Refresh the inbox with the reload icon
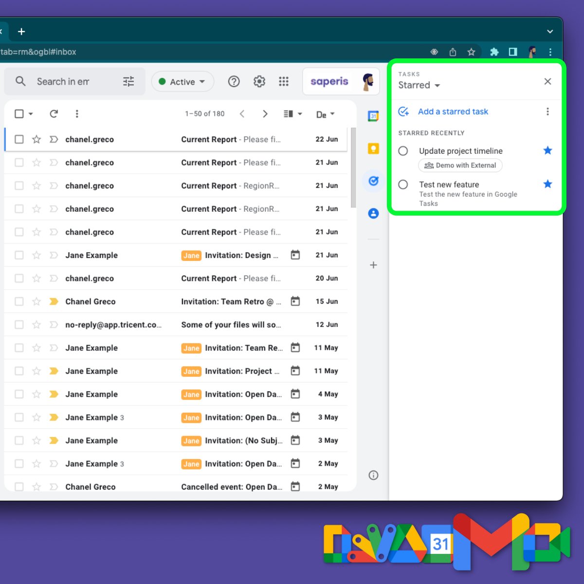Image resolution: width=584 pixels, height=584 pixels. tap(54, 113)
